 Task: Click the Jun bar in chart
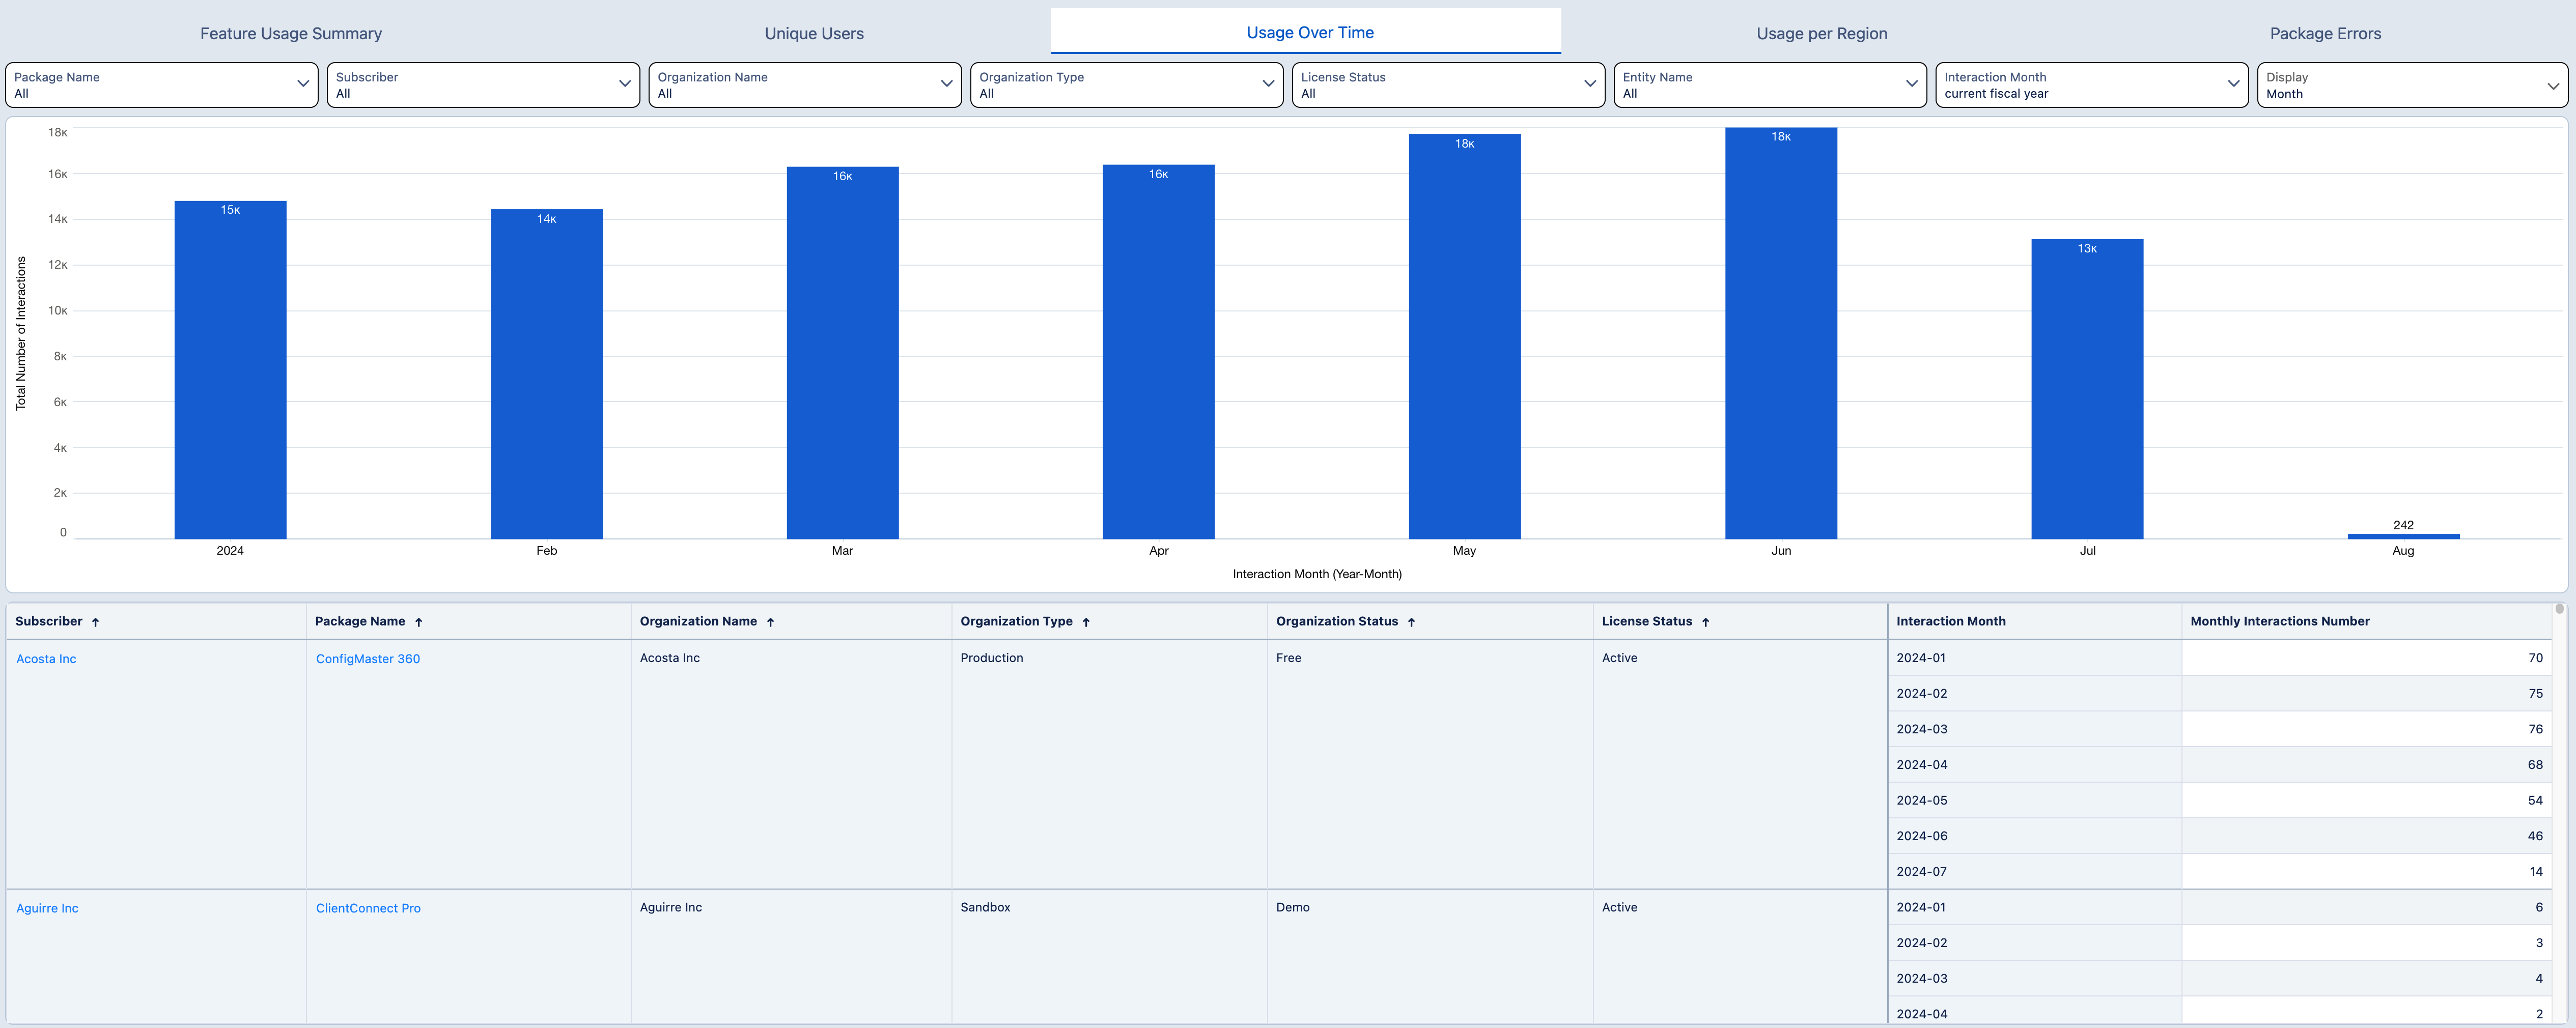[x=1781, y=333]
